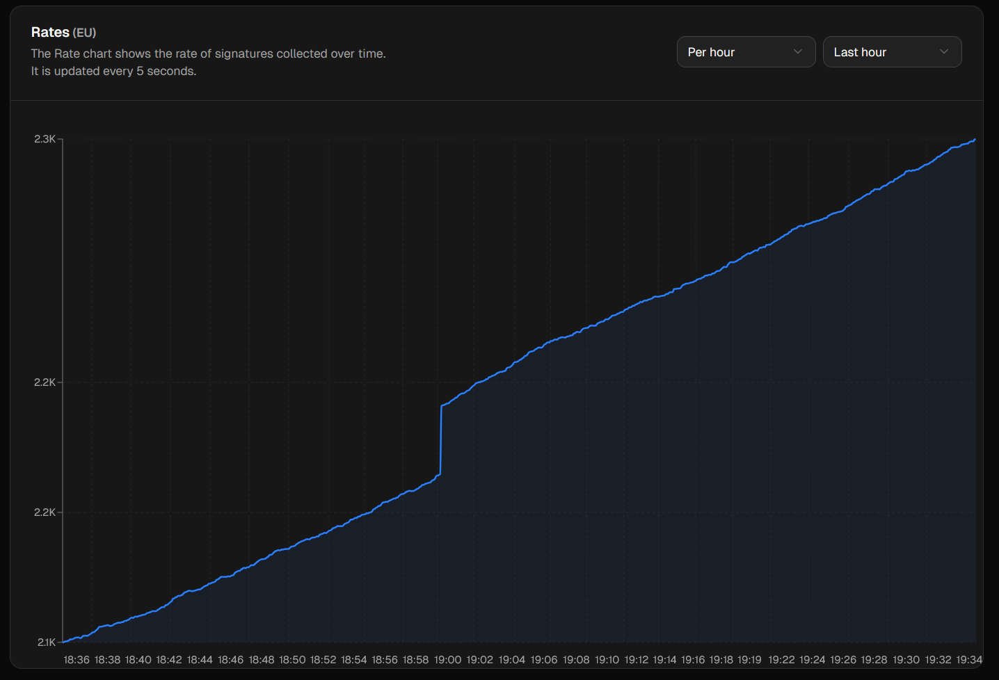
Task: Open the Last hour time range dropdown
Action: pyautogui.click(x=892, y=52)
